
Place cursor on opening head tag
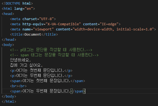(8, 14)
